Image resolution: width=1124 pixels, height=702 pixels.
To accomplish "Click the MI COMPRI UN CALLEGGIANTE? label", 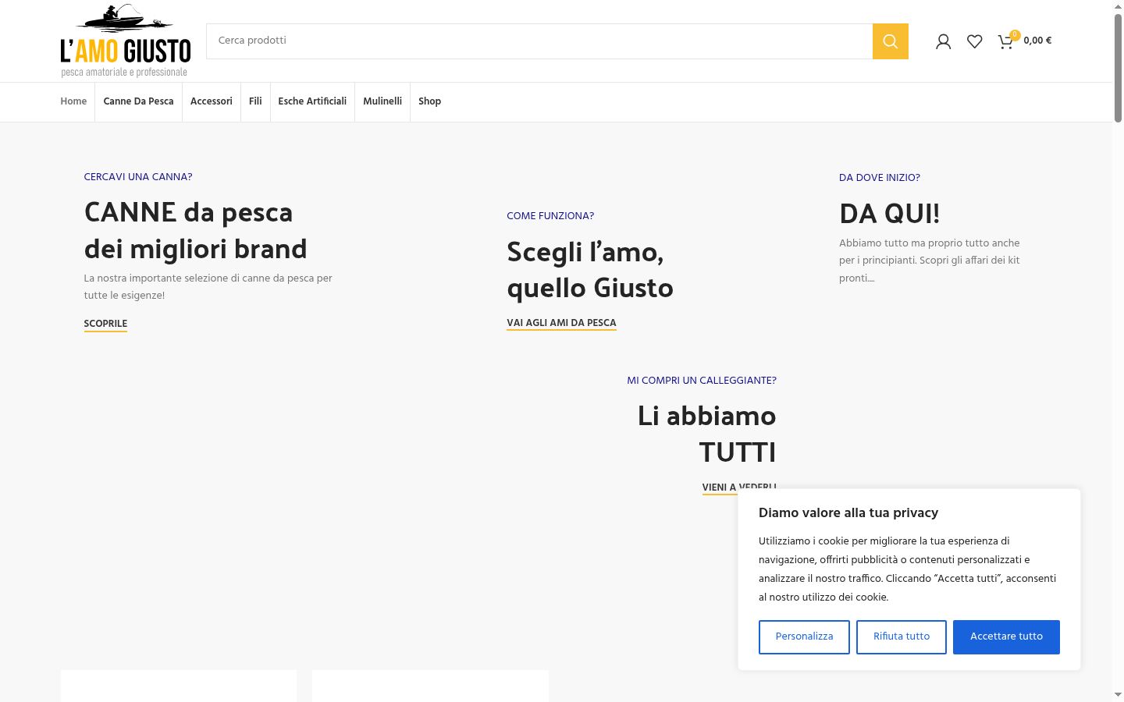I will pos(702,381).
